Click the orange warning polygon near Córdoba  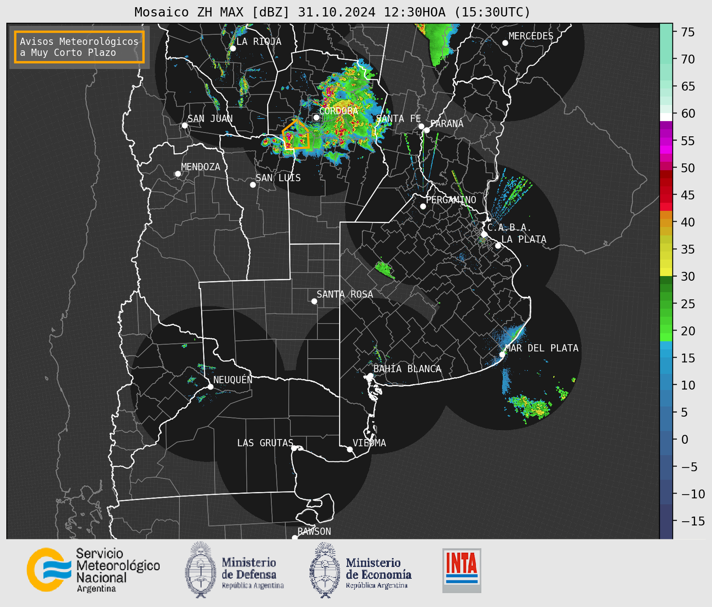click(296, 135)
